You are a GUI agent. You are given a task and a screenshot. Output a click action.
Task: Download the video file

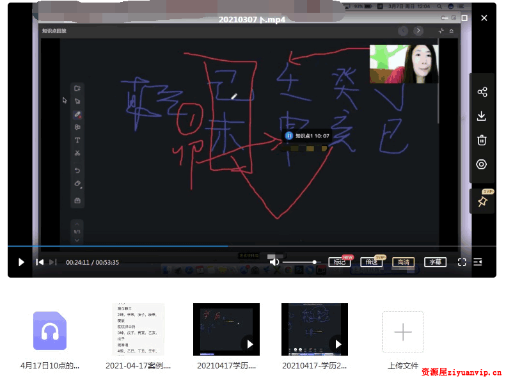[482, 116]
